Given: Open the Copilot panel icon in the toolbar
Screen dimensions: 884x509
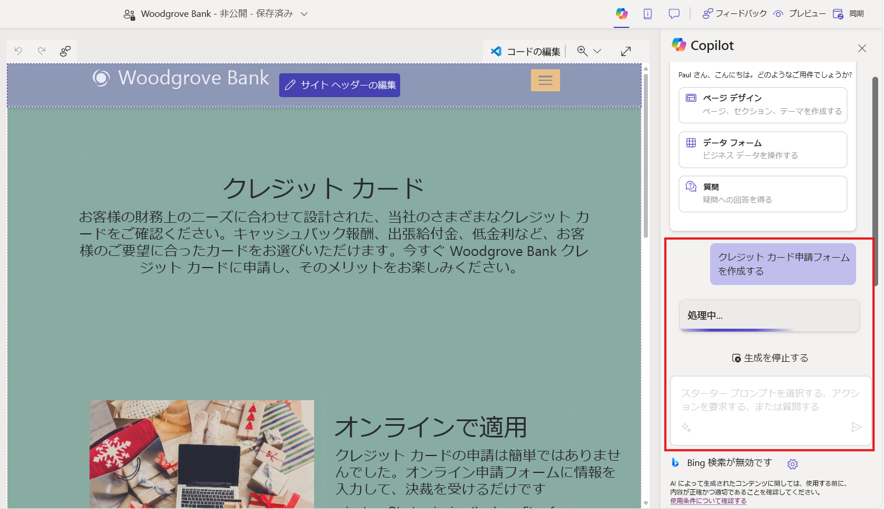Looking at the screenshot, I should click(x=622, y=13).
